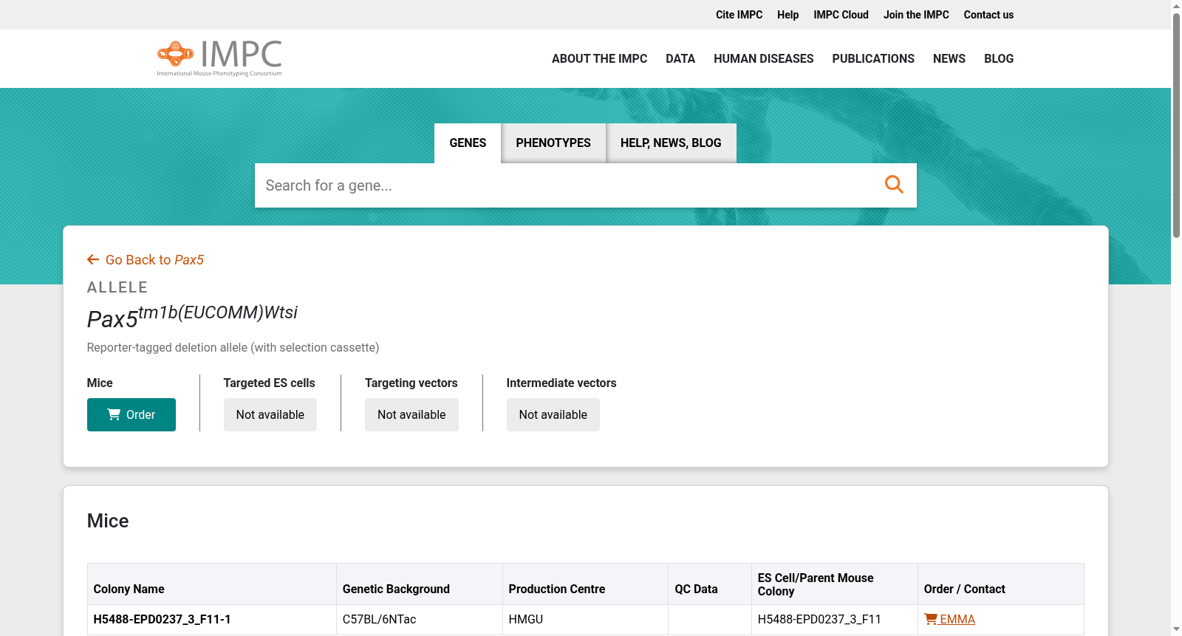Viewport: 1182px width, 636px height.
Task: Open About the IMPC menu
Action: click(x=599, y=58)
